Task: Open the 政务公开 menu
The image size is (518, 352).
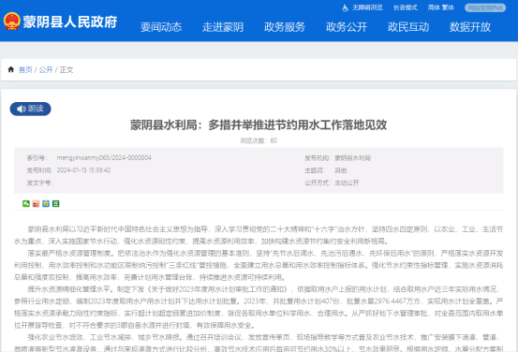Action: click(x=347, y=27)
